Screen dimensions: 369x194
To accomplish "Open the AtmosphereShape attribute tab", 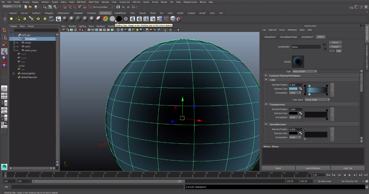I will click(288, 37).
